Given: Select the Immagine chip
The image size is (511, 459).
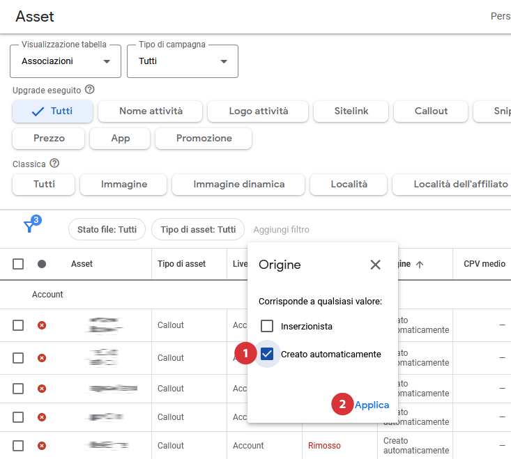Looking at the screenshot, I should point(123,185).
